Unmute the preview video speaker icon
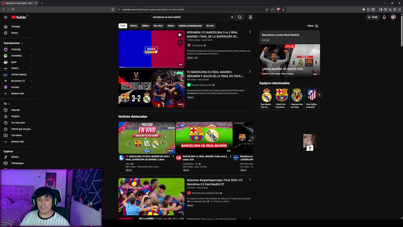This screenshot has height=227, width=403. (x=180, y=35)
